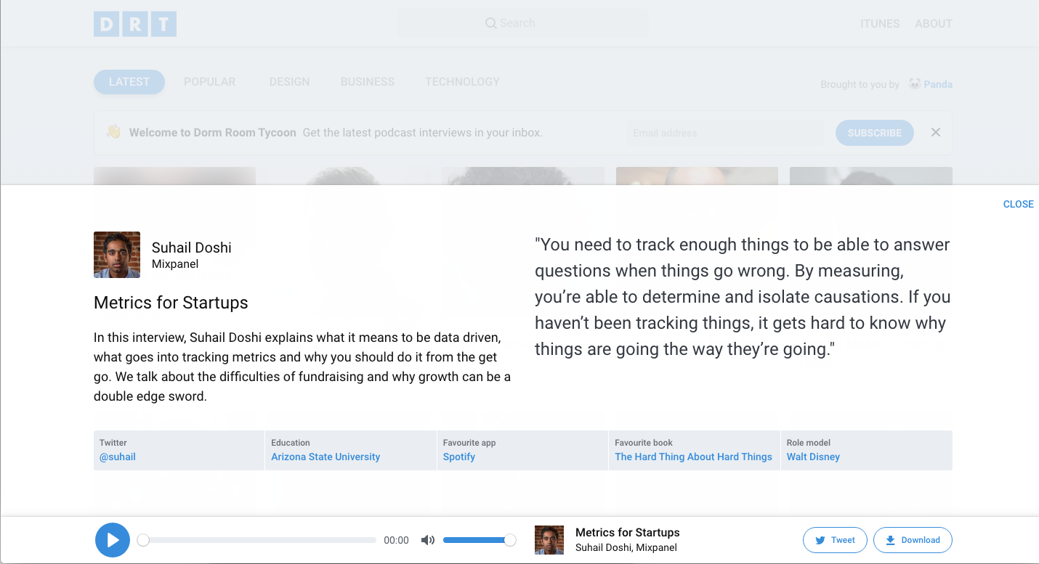Open The Hard Thing About Hard Things link
This screenshot has height=564, width=1039.
point(693,457)
